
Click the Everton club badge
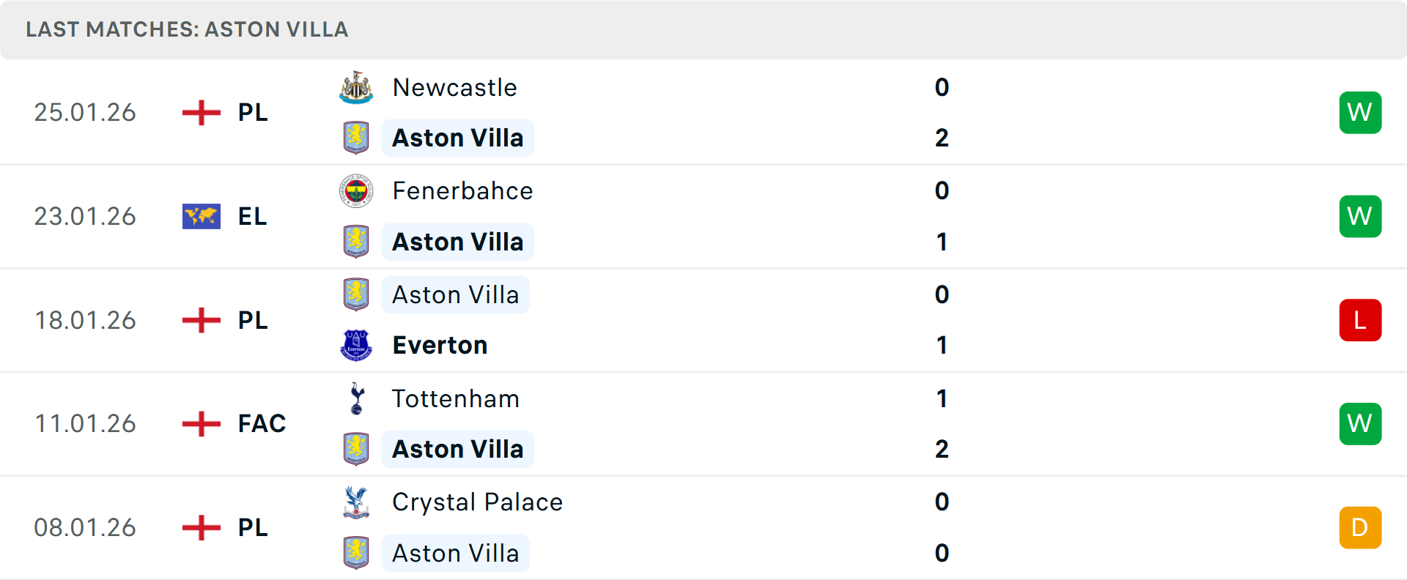pyautogui.click(x=356, y=344)
